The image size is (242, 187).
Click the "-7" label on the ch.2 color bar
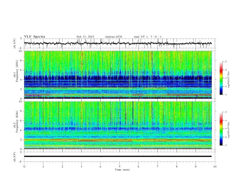(226, 145)
